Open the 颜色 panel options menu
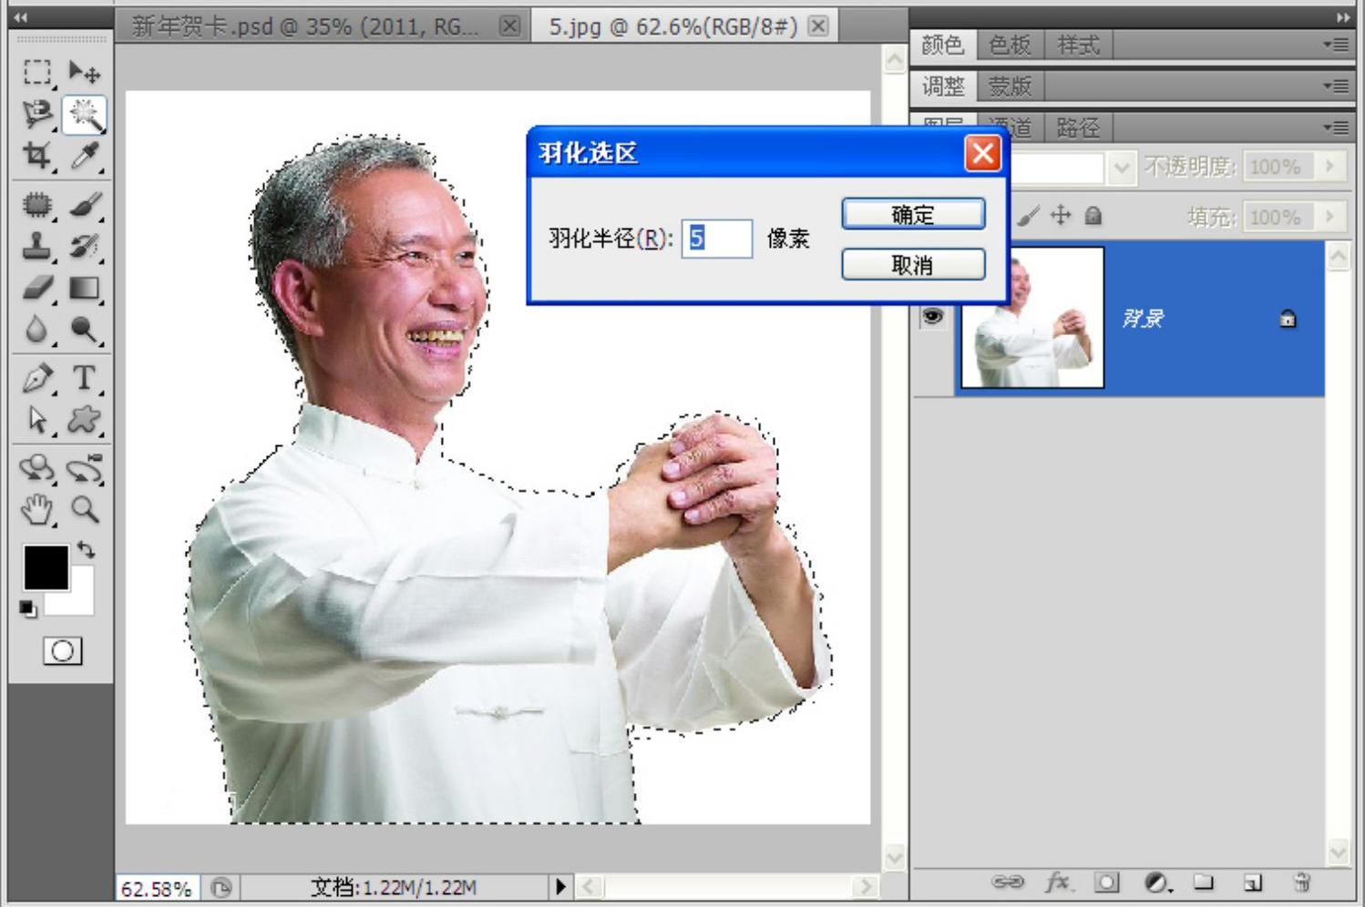 point(1336,44)
